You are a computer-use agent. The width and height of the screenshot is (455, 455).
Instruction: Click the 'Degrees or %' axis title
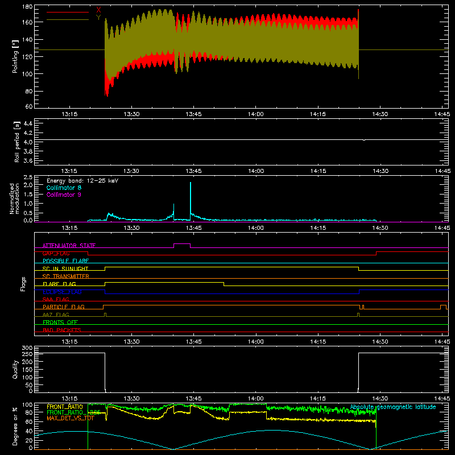coord(15,426)
